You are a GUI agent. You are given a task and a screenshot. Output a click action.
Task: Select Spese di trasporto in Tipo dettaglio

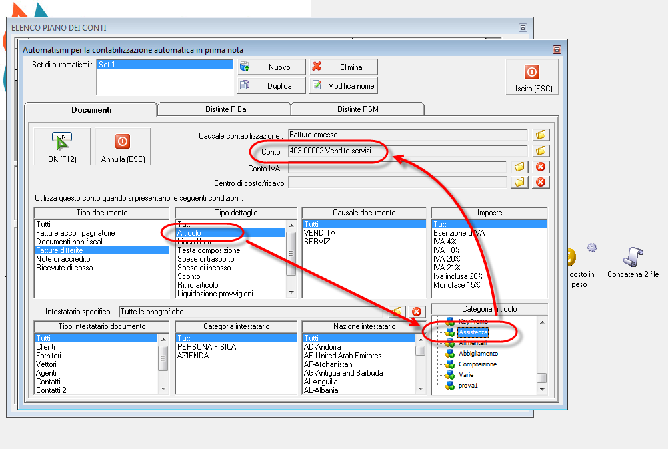pyautogui.click(x=231, y=259)
